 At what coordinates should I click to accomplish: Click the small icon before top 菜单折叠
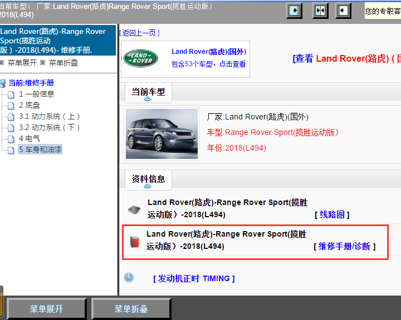[43, 63]
